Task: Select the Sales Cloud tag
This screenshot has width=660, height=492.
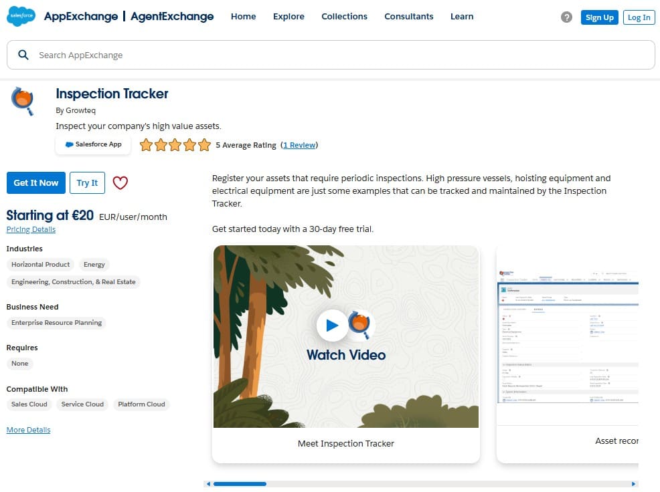Action: point(29,404)
